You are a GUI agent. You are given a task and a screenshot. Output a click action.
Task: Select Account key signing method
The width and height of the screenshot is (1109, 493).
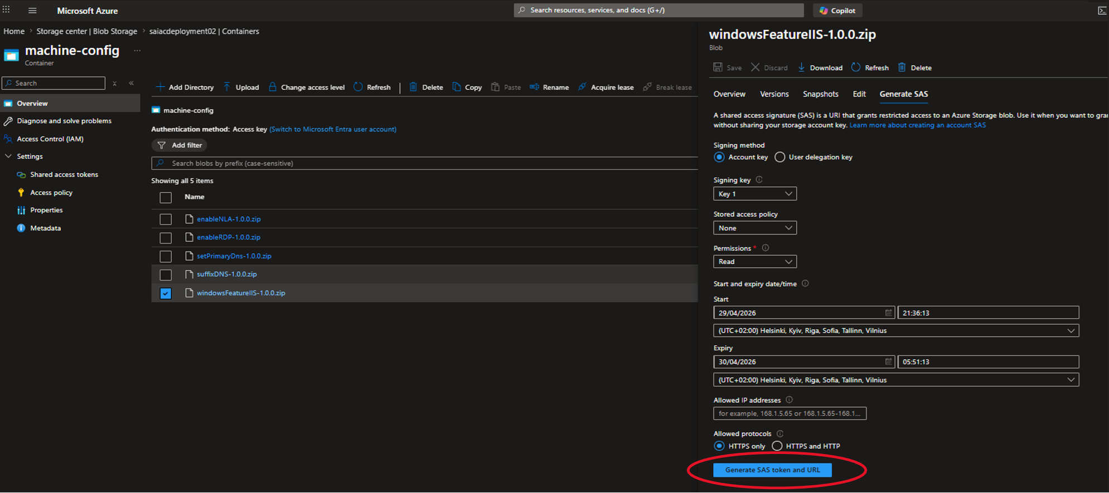tap(719, 157)
